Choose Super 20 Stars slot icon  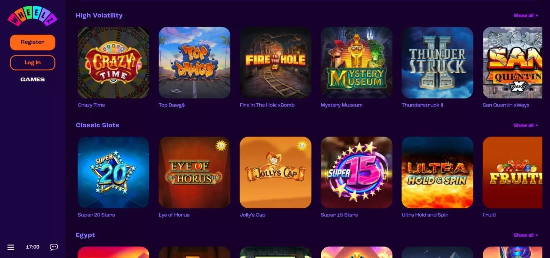114,172
